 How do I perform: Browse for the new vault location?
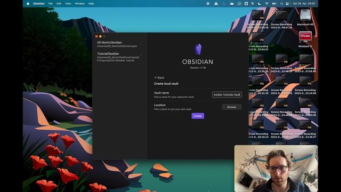pos(232,107)
